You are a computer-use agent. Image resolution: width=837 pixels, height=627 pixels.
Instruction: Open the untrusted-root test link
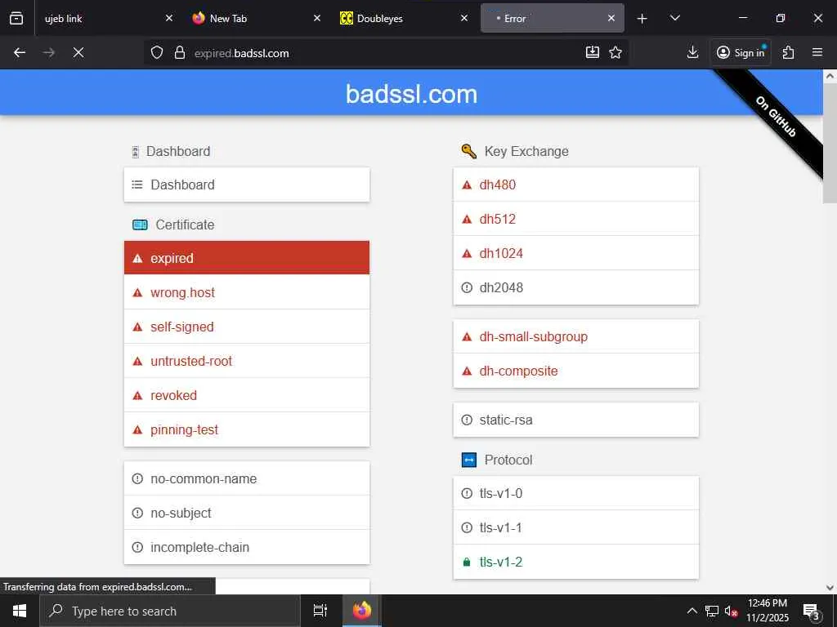click(247, 361)
